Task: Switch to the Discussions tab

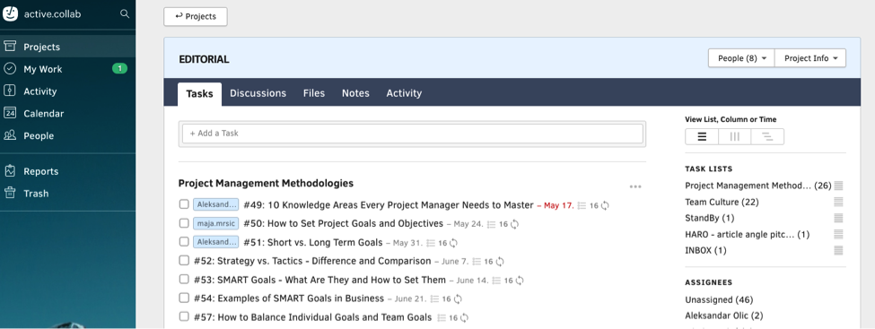Action: pos(258,93)
